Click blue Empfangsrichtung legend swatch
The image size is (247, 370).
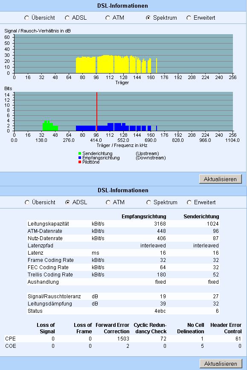point(80,158)
